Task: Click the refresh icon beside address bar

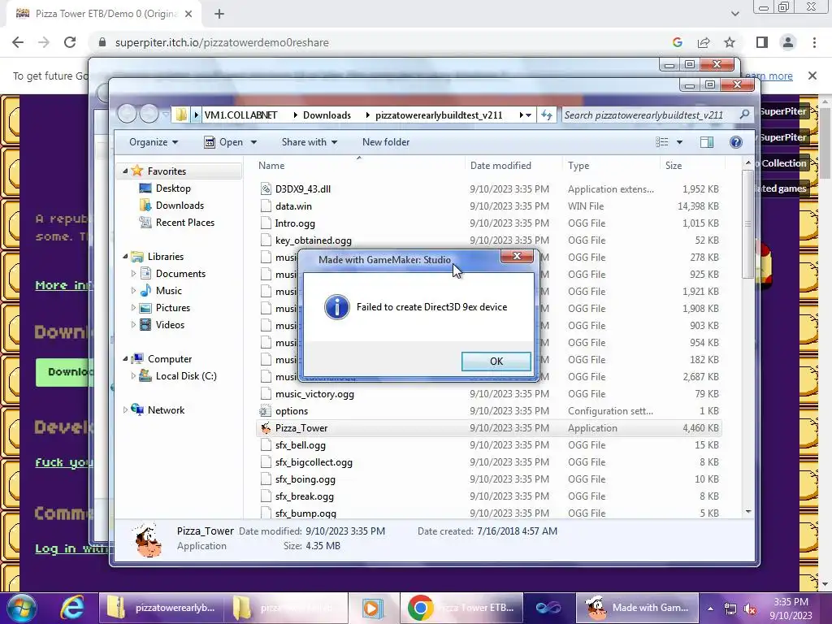Action: pyautogui.click(x=547, y=115)
